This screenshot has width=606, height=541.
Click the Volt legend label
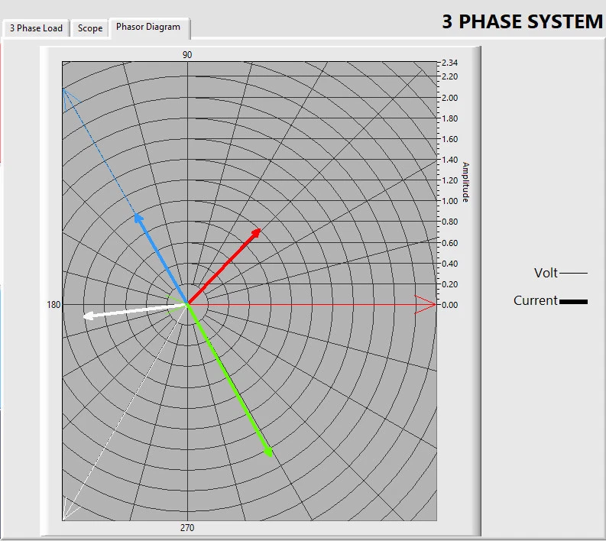[546, 273]
